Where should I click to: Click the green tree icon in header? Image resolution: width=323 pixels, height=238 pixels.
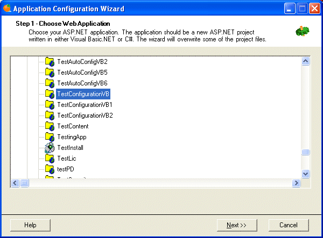(303, 31)
